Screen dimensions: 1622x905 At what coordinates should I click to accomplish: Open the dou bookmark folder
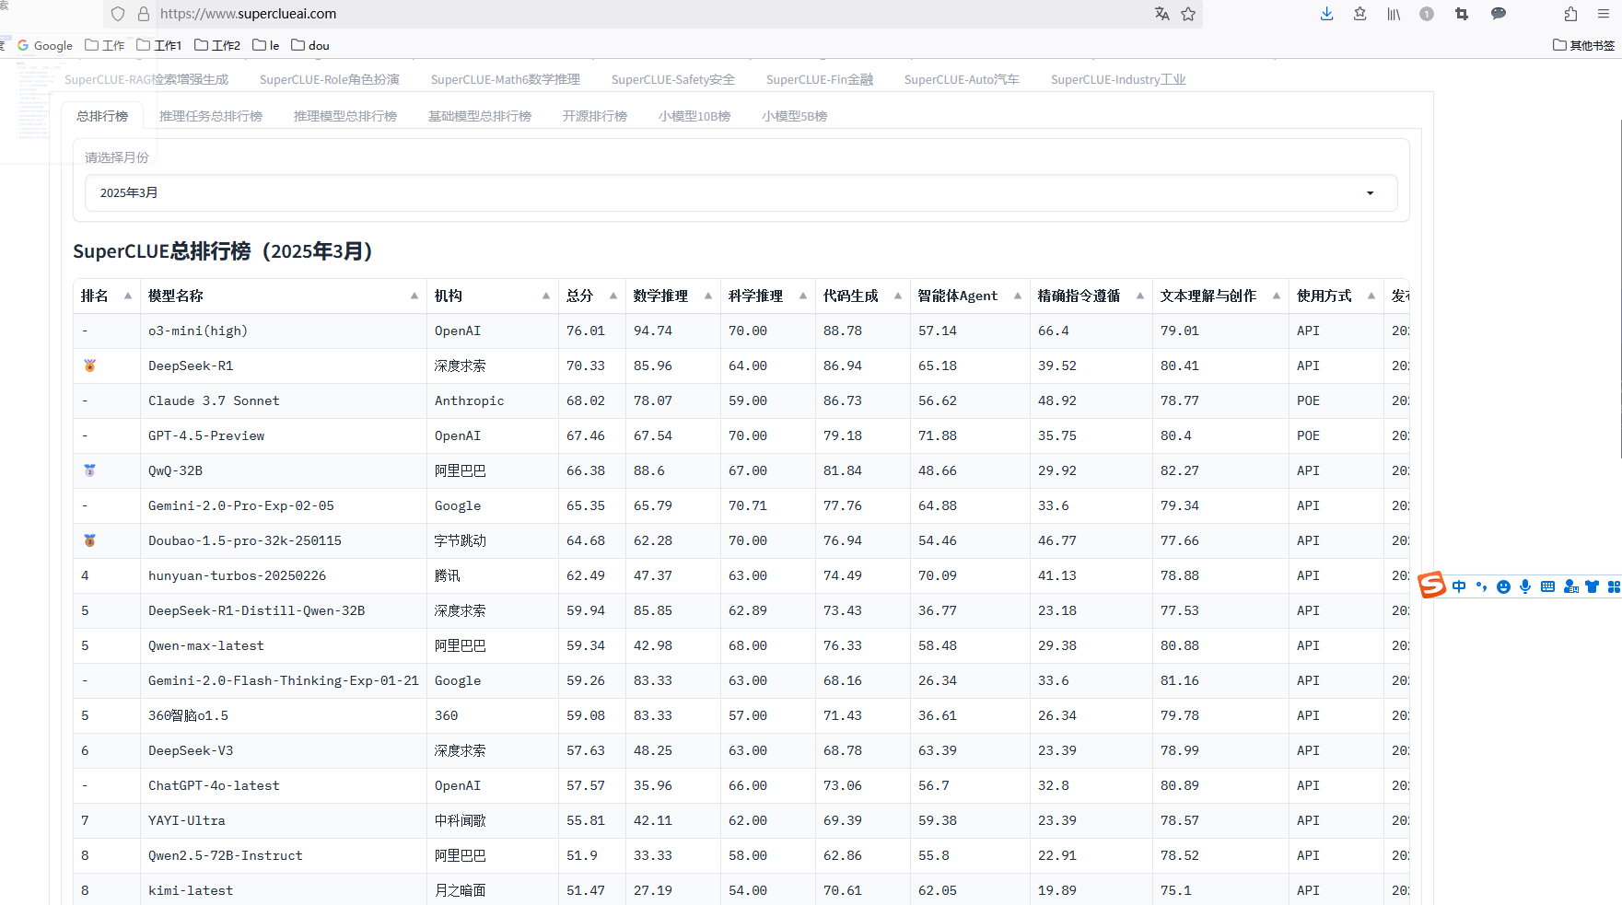pyautogui.click(x=309, y=45)
